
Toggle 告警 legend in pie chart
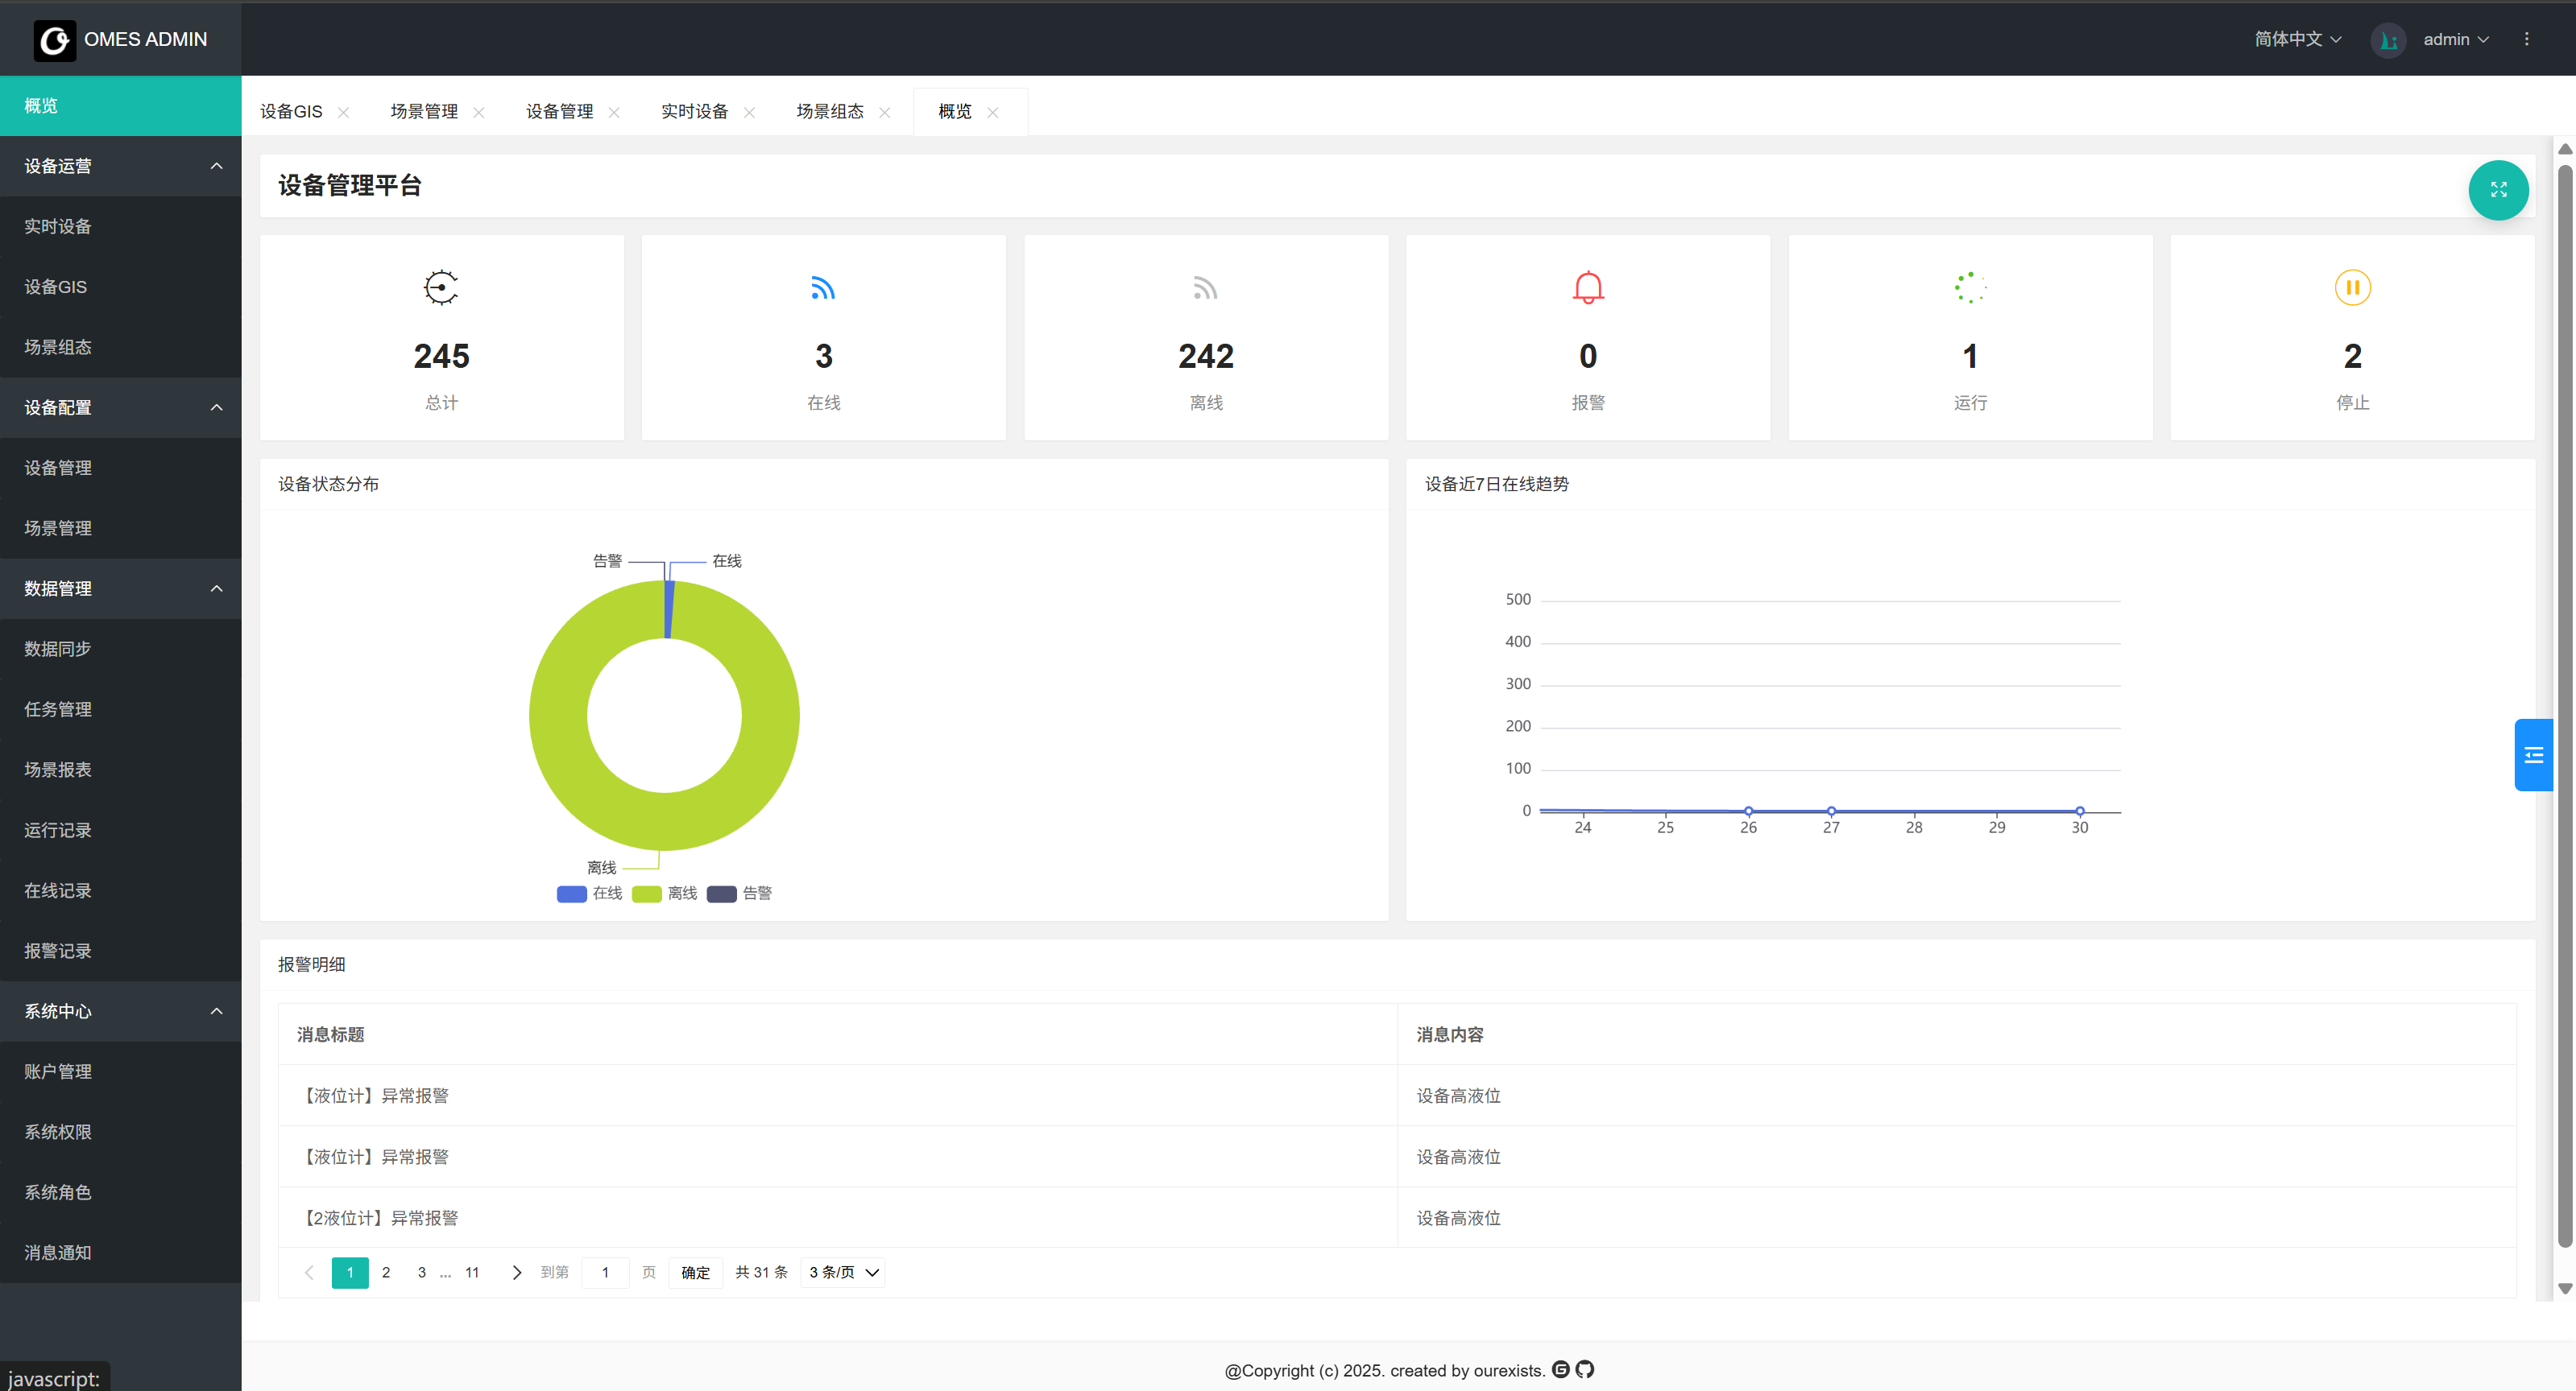pyautogui.click(x=739, y=894)
